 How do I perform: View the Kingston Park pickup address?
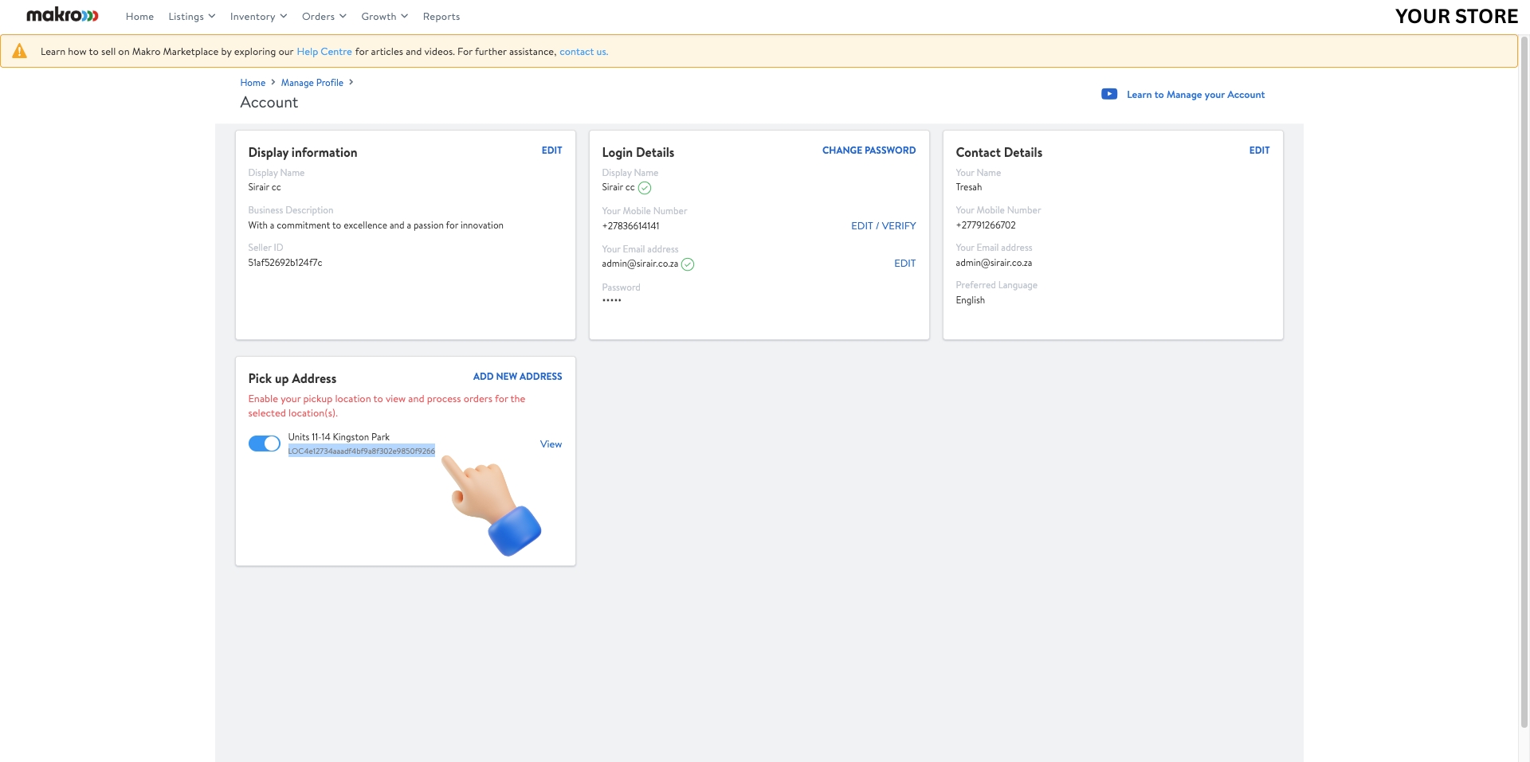pos(550,444)
